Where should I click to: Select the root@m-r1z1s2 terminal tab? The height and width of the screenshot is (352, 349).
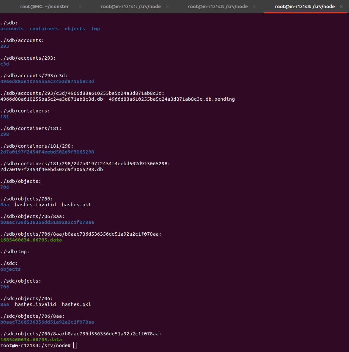click(218, 7)
